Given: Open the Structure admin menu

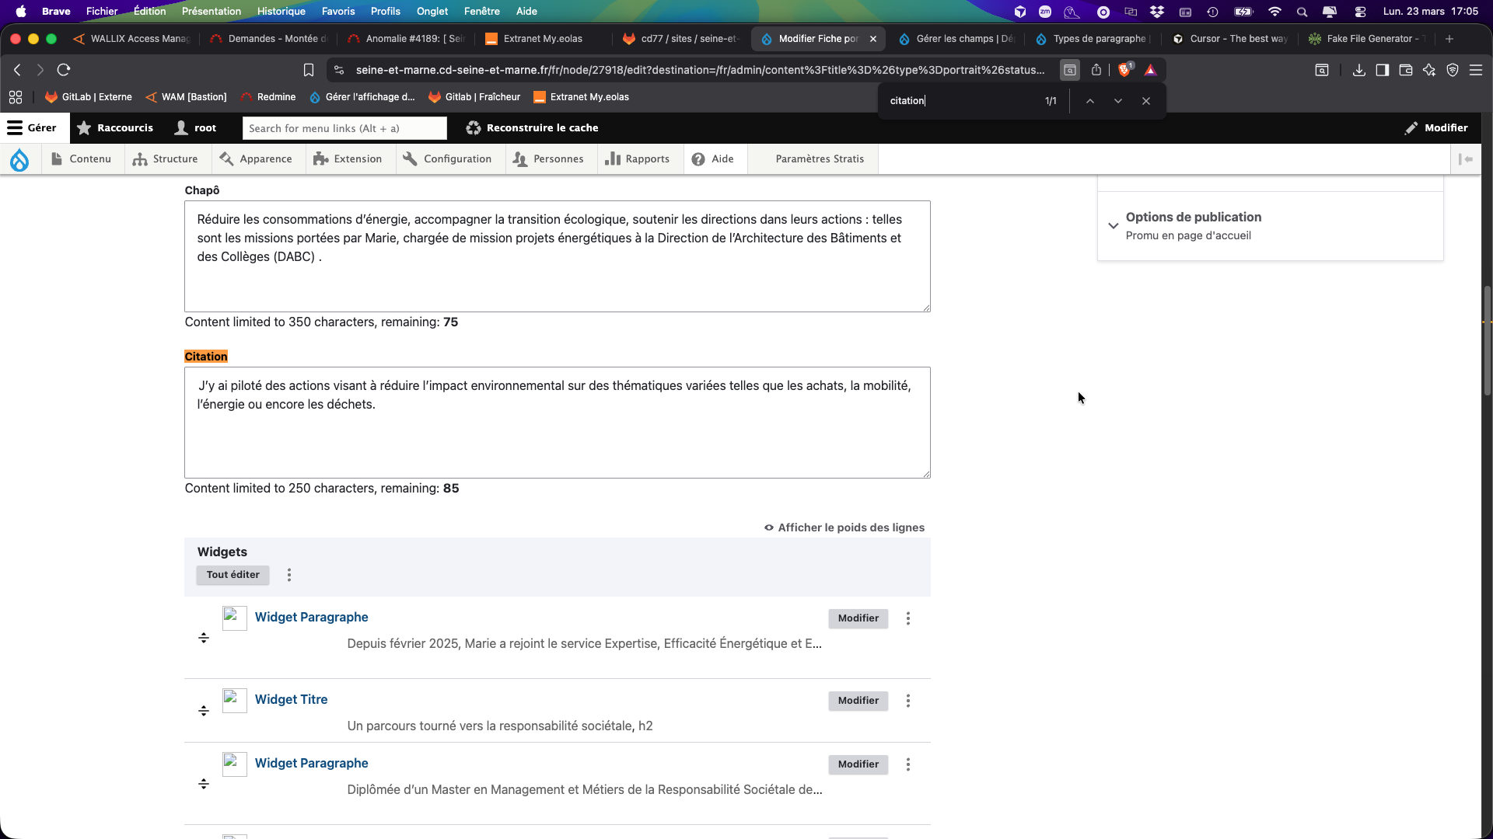Looking at the screenshot, I should [x=165, y=159].
